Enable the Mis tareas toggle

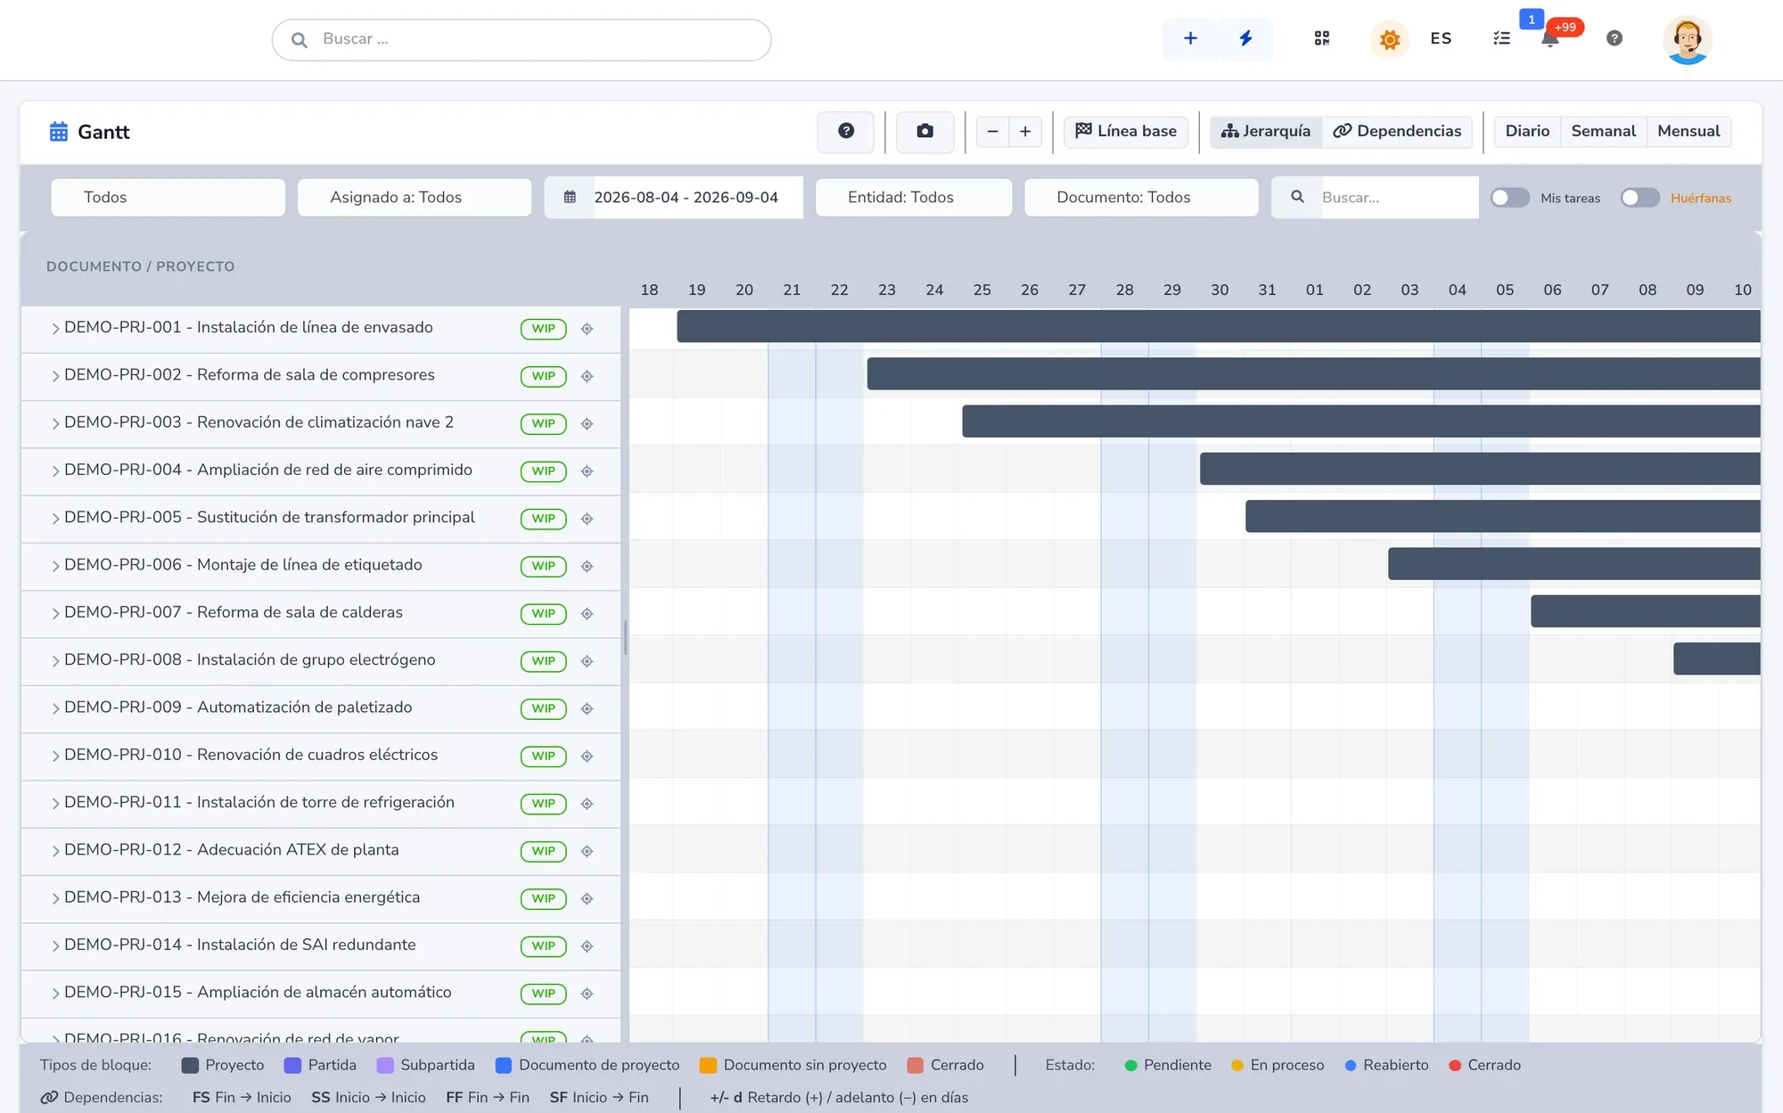(x=1509, y=198)
